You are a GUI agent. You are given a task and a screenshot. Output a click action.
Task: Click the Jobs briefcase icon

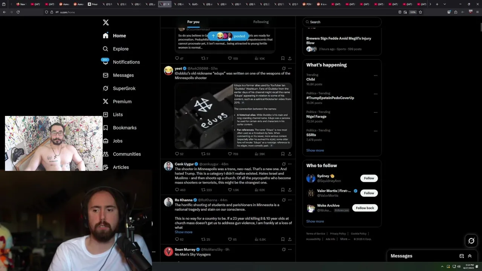pos(105,141)
